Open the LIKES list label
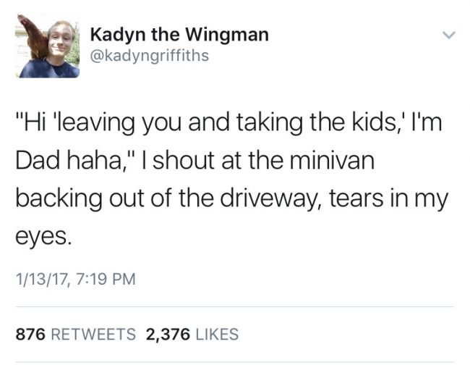 point(217,335)
